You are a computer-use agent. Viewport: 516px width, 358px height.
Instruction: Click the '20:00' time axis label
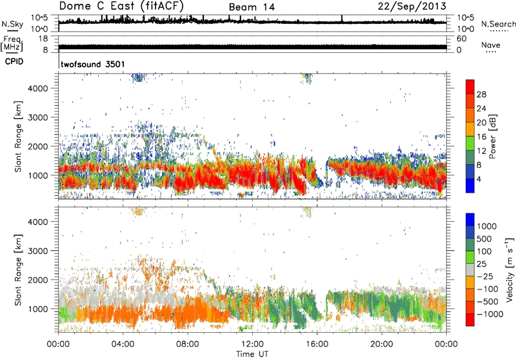(381, 344)
